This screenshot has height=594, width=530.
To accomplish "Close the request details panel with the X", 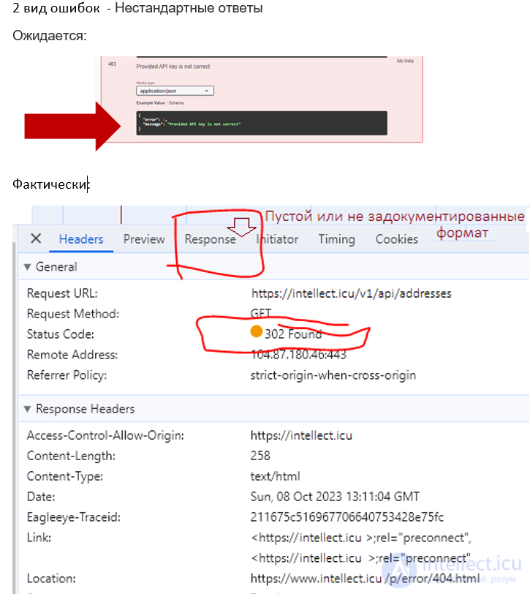I will pos(36,238).
